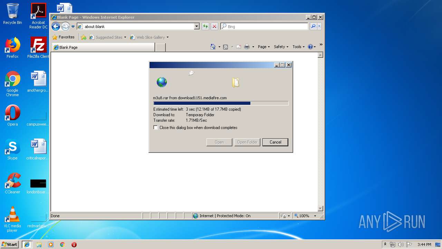Image resolution: width=442 pixels, height=249 pixels.
Task: Expand the command bar overflow chevron
Action: [x=321, y=45]
